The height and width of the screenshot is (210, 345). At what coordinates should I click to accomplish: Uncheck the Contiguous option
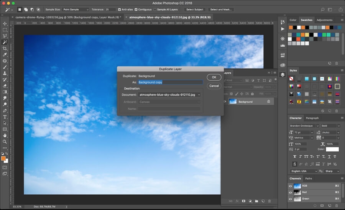coord(136,10)
